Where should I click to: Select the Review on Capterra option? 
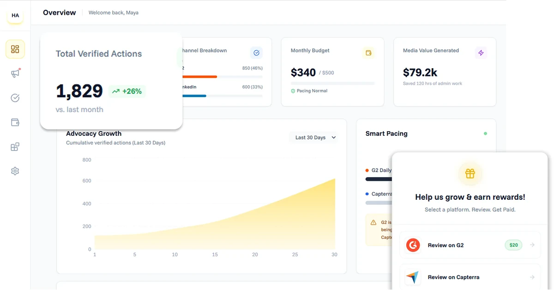(x=470, y=277)
